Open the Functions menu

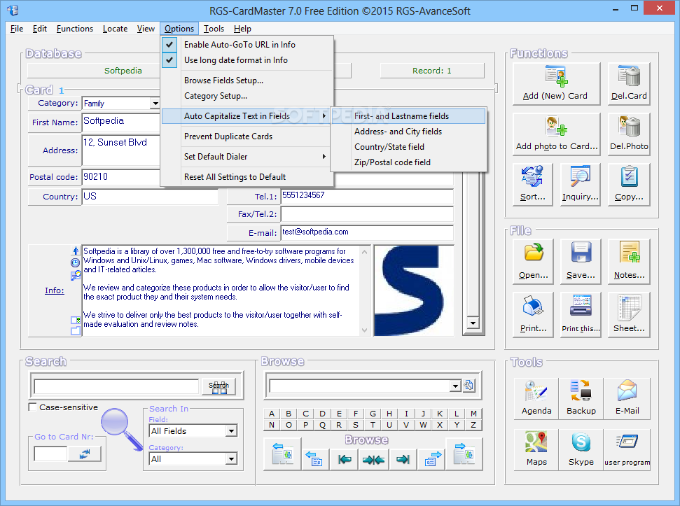(x=75, y=29)
